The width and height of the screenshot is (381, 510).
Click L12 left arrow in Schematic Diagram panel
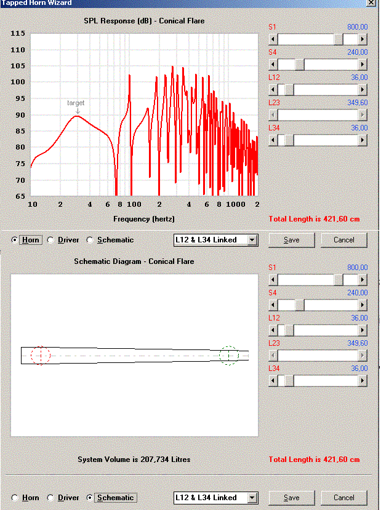pyautogui.click(x=273, y=330)
